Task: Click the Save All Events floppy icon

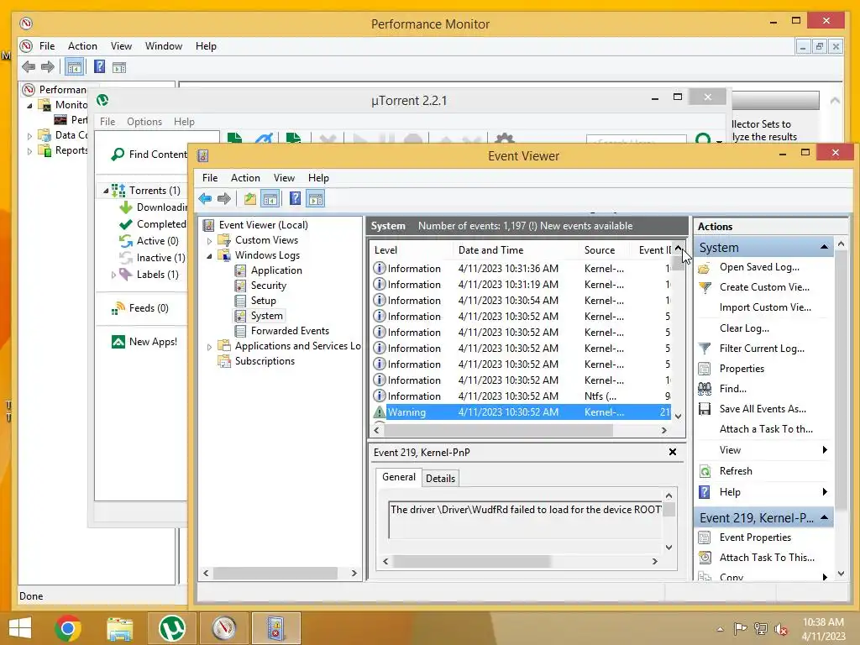Action: (705, 409)
